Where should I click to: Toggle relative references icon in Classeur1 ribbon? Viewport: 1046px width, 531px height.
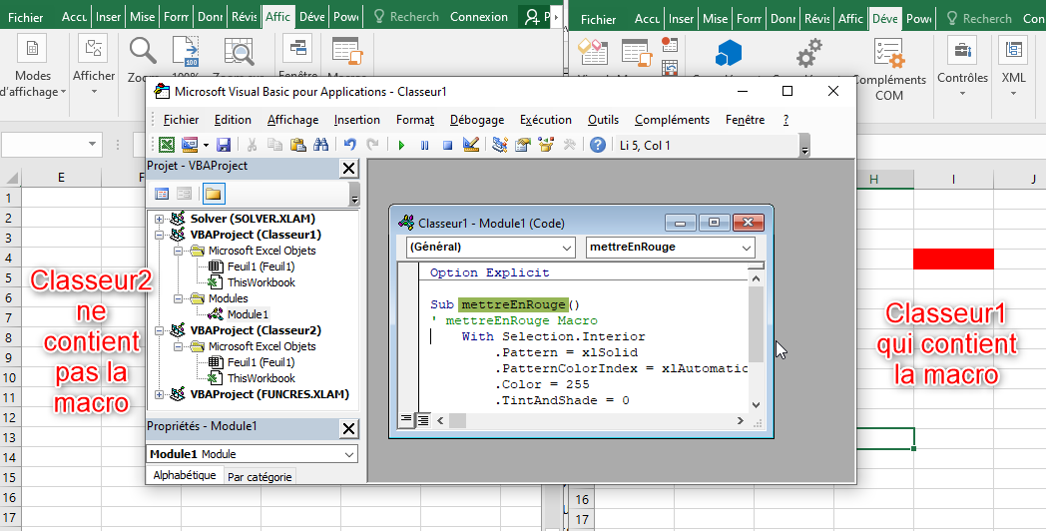coord(670,68)
